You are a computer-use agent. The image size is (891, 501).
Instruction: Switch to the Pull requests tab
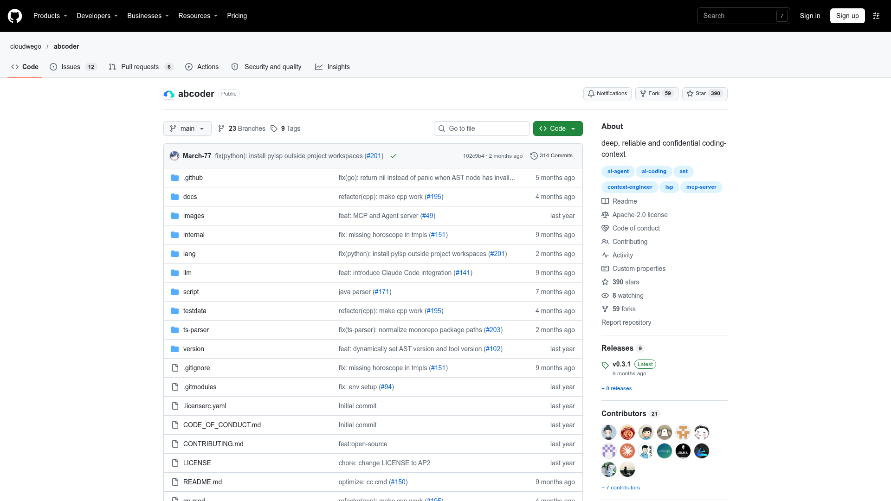(141, 67)
